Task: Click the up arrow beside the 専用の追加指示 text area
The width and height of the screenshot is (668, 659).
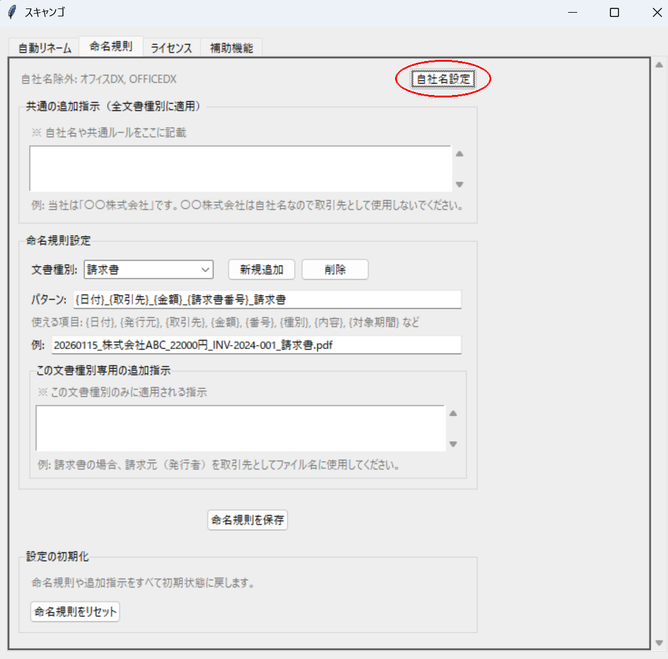Action: pyautogui.click(x=453, y=413)
